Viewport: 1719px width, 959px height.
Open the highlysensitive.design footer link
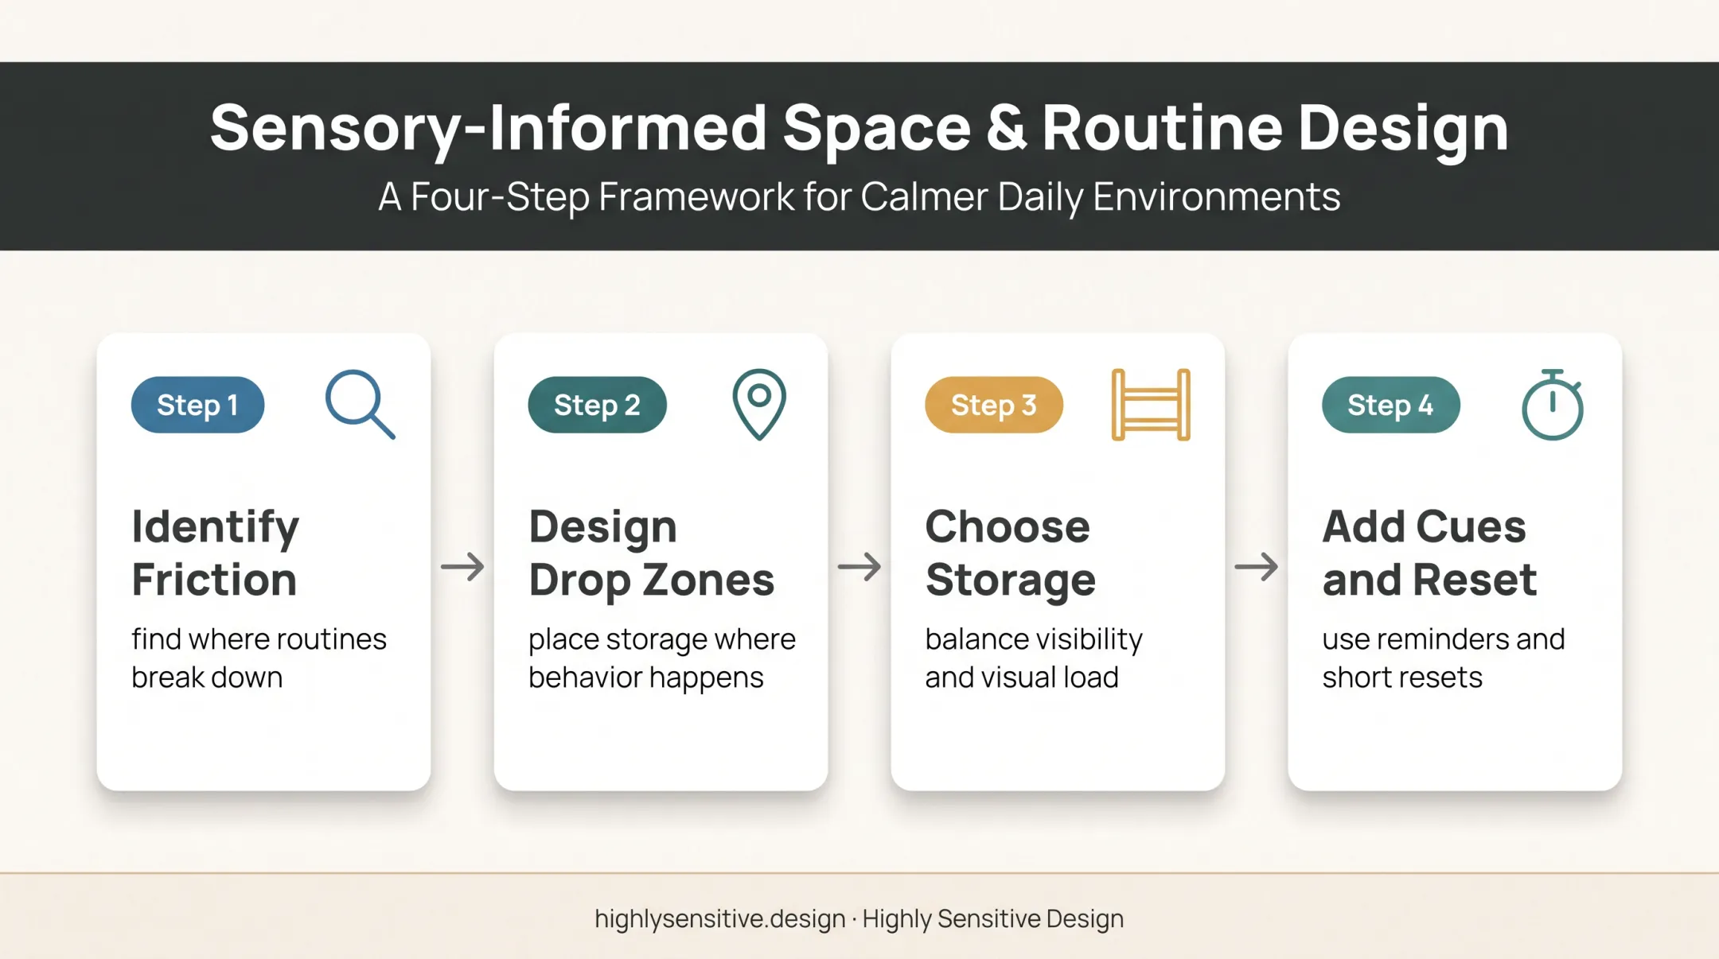[720, 918]
